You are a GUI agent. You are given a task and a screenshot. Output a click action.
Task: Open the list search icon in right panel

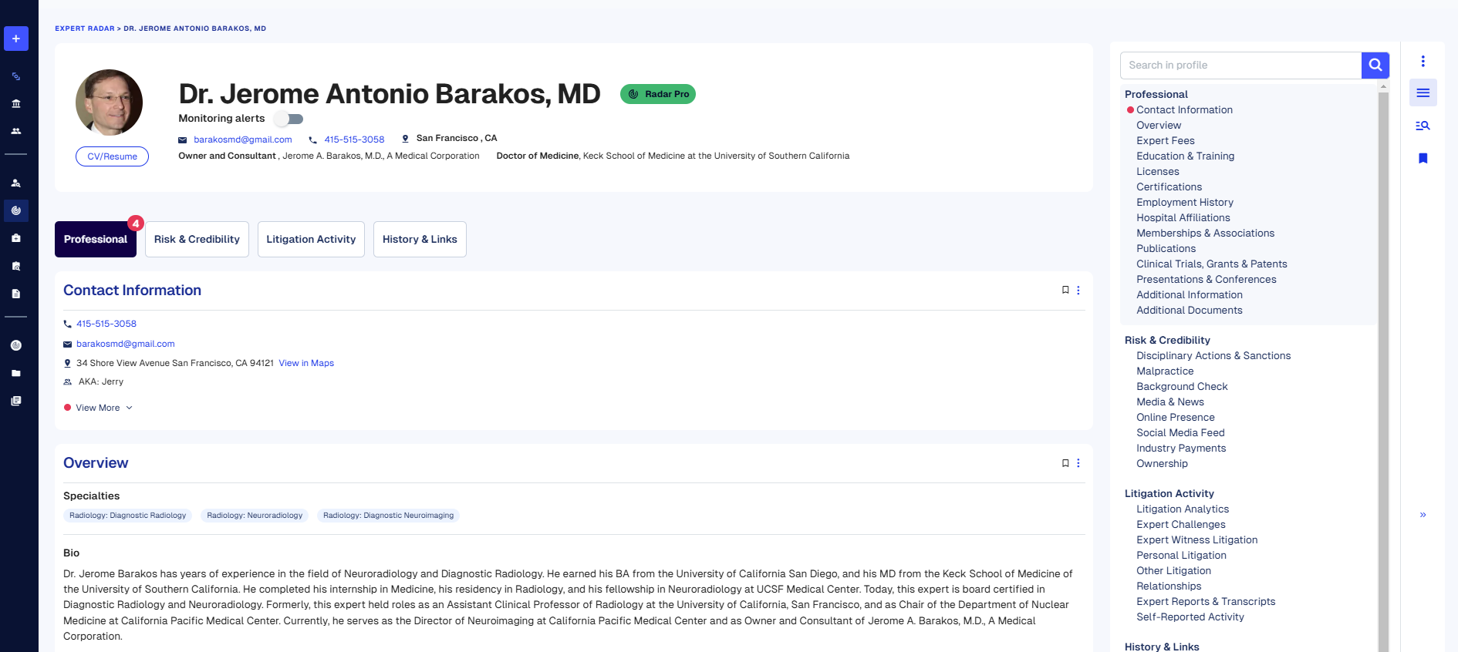point(1423,126)
